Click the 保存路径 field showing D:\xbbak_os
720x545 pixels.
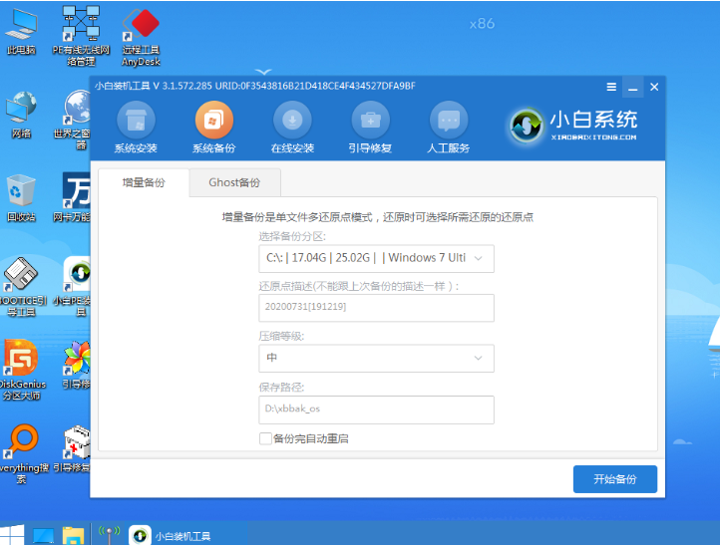click(x=376, y=409)
